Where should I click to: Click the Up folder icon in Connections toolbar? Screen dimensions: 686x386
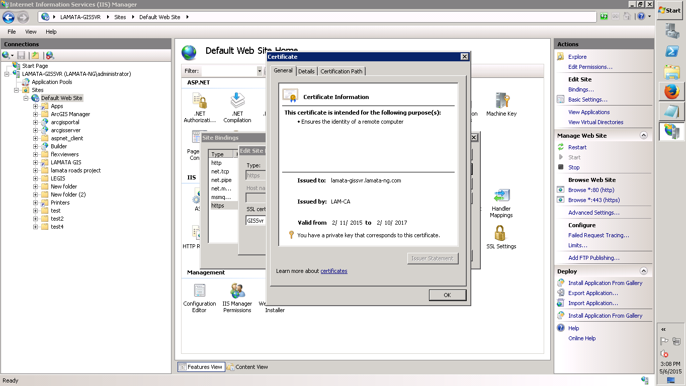point(35,55)
